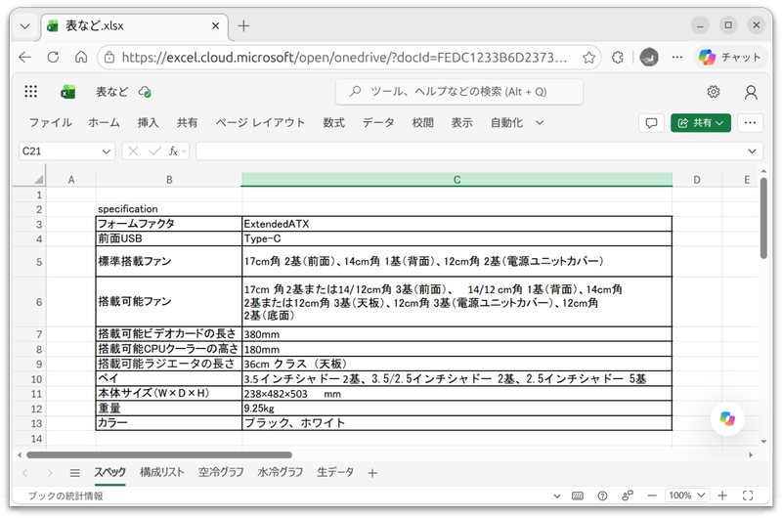Screen dimensions: 782x518
Task: Click the formula bar input field
Action: pos(469,151)
